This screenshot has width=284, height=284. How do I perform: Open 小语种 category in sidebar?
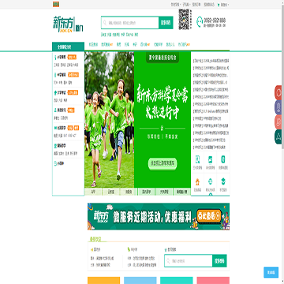click(59, 163)
